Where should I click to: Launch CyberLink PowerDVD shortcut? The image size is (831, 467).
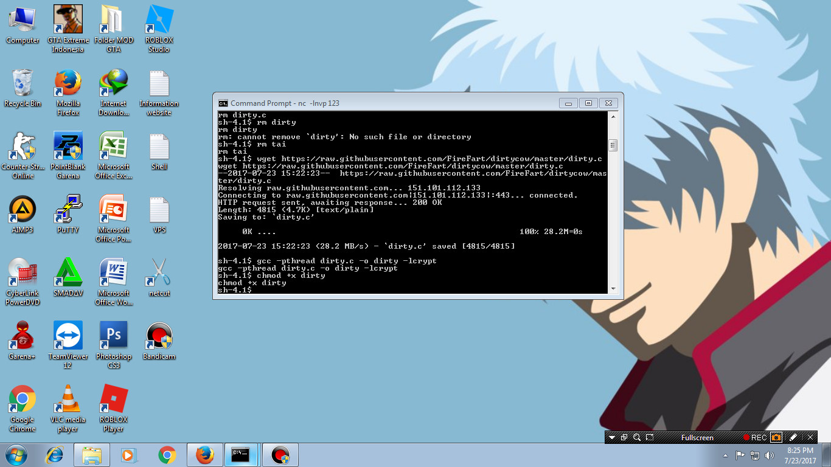23,282
